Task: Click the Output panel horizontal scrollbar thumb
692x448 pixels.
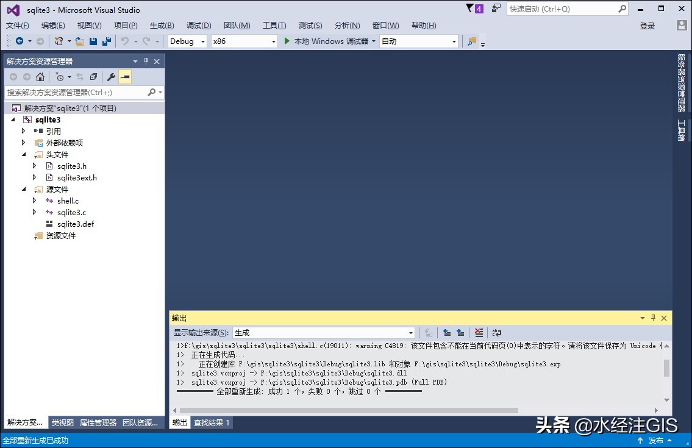Action: 349,410
